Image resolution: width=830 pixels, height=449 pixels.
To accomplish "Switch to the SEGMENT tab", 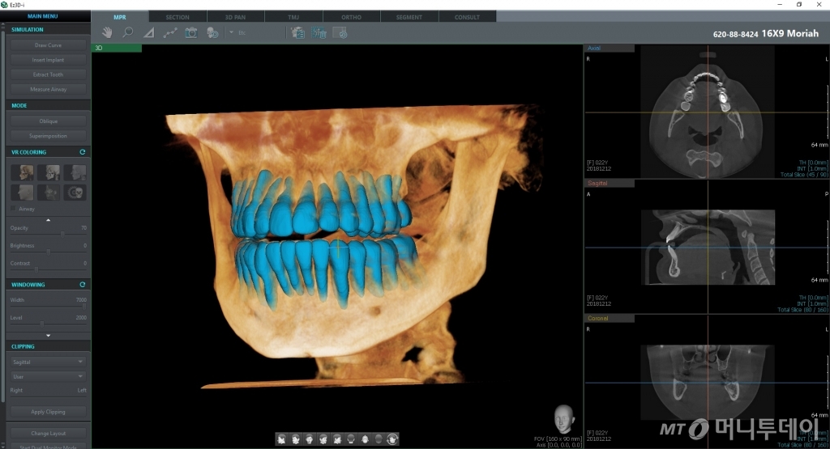I will click(x=409, y=17).
